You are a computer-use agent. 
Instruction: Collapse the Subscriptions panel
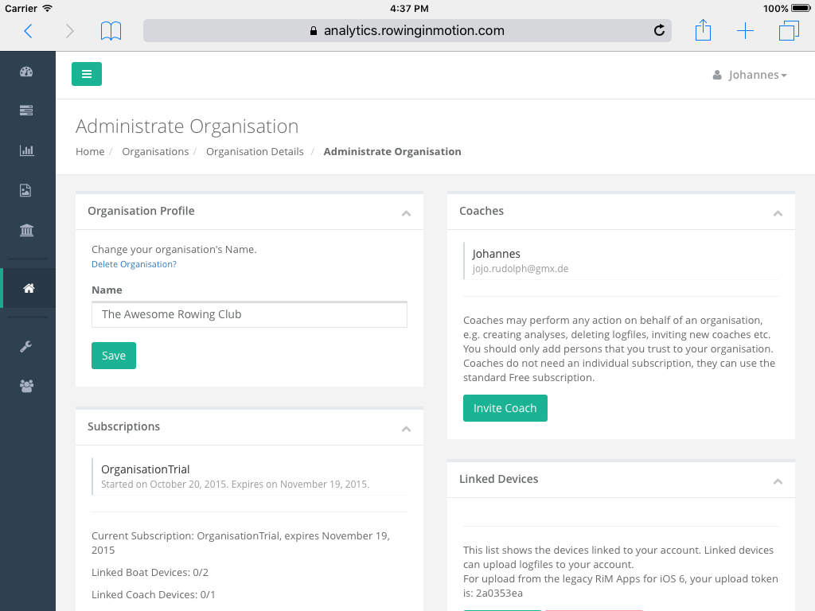click(406, 429)
